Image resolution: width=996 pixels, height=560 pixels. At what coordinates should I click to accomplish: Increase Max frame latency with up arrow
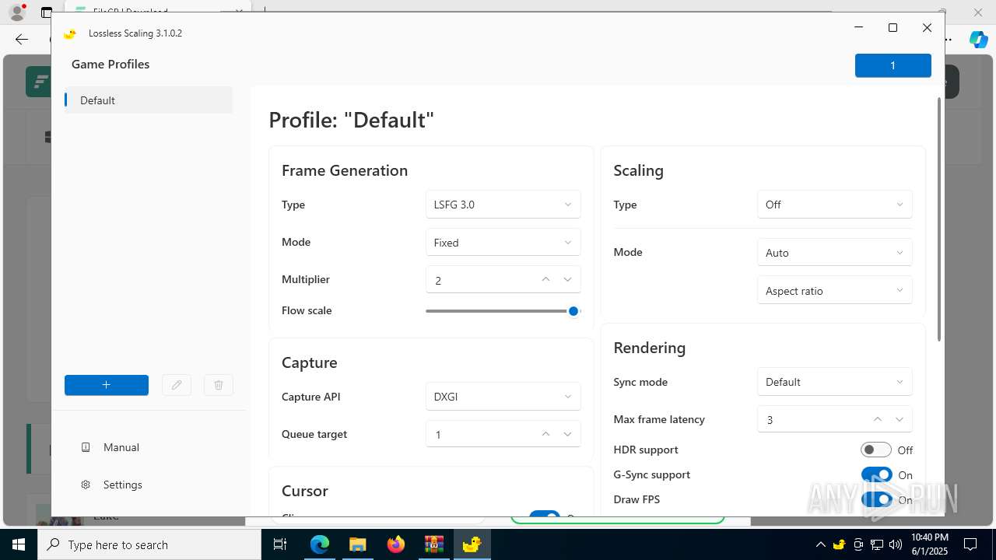[x=878, y=419]
